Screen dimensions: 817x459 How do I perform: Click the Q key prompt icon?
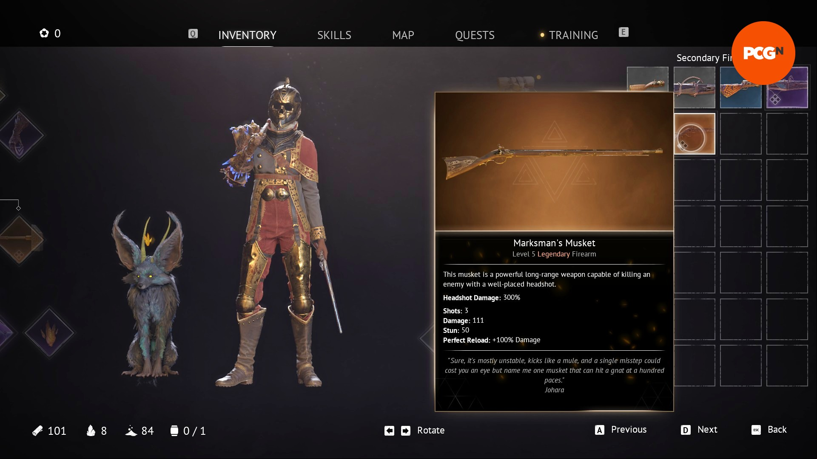click(193, 34)
